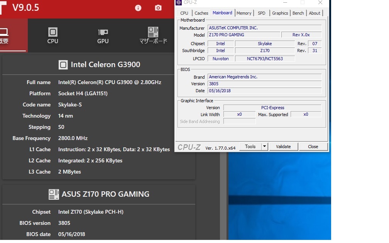Click the CPU-Z app icon in its title bar
Screen dimensions: 389x243
pos(179,3)
